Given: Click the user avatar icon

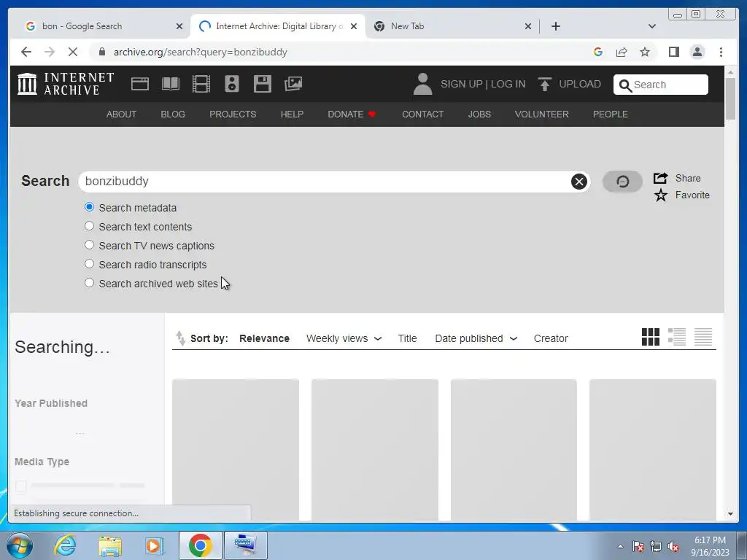Looking at the screenshot, I should point(422,84).
